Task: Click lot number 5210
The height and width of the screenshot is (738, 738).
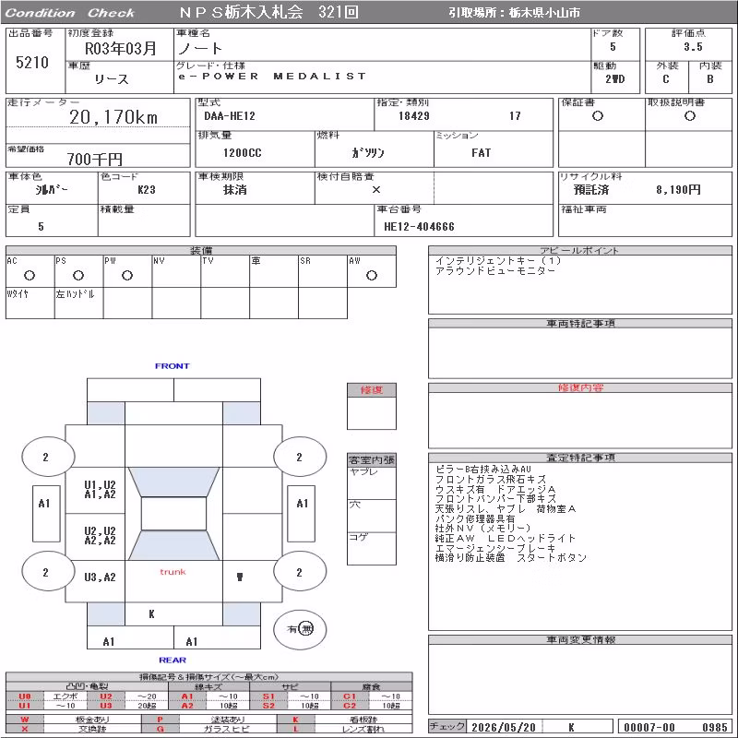Action: click(32, 62)
